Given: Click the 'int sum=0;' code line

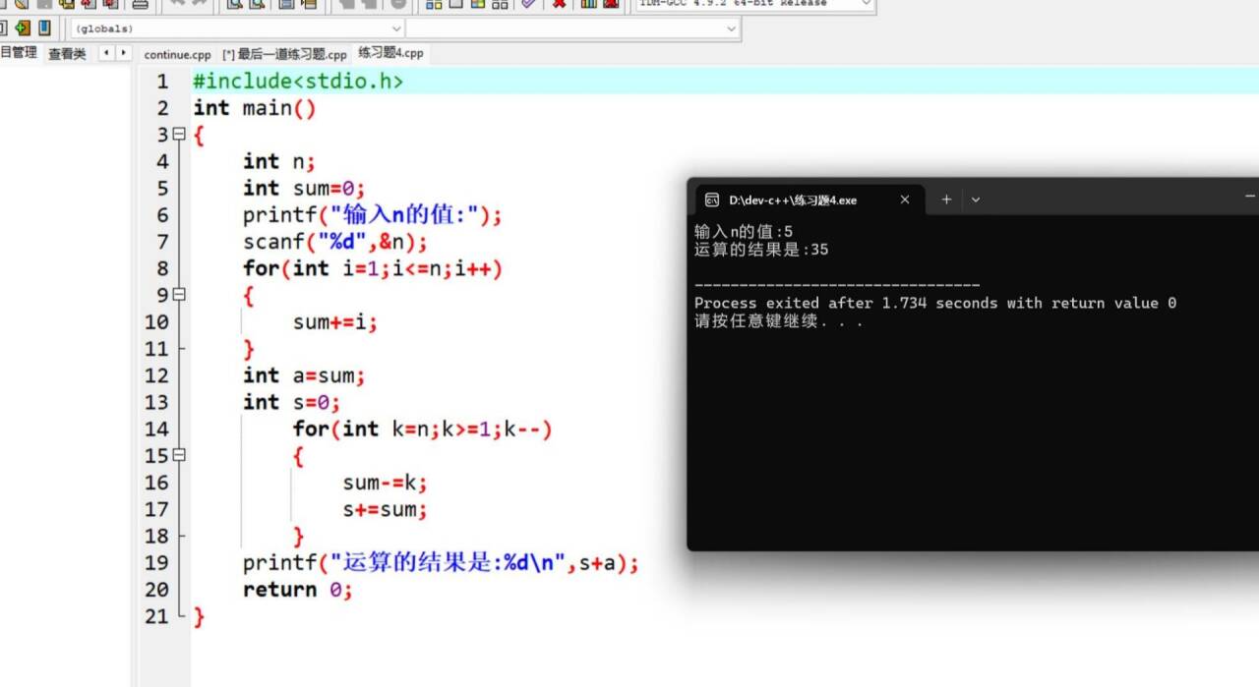Looking at the screenshot, I should pos(304,189).
